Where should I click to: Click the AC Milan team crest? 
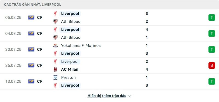coord(55,69)
